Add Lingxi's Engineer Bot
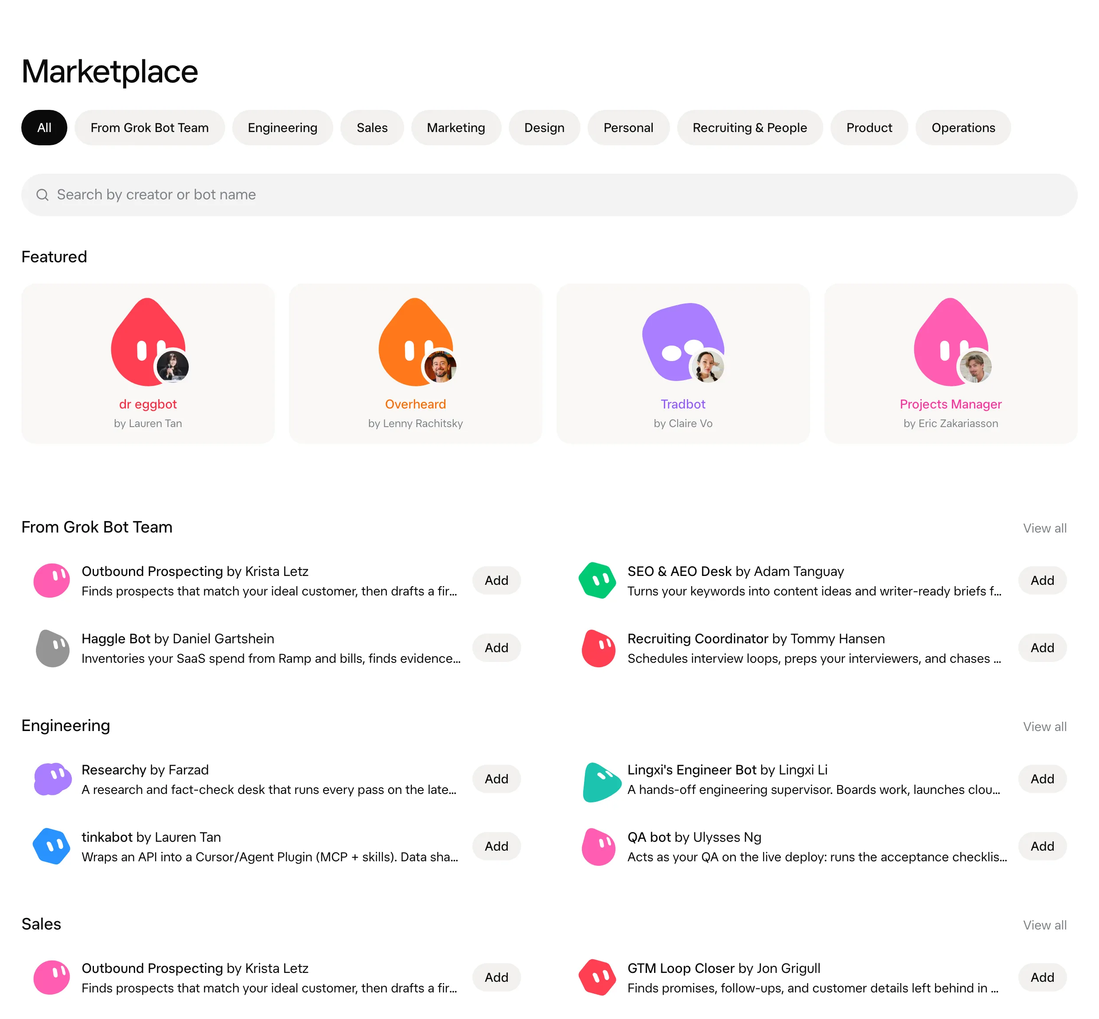Viewport: 1099px width, 1019px height. tap(1042, 778)
